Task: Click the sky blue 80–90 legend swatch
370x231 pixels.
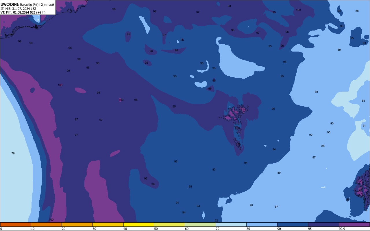Action: [262, 224]
